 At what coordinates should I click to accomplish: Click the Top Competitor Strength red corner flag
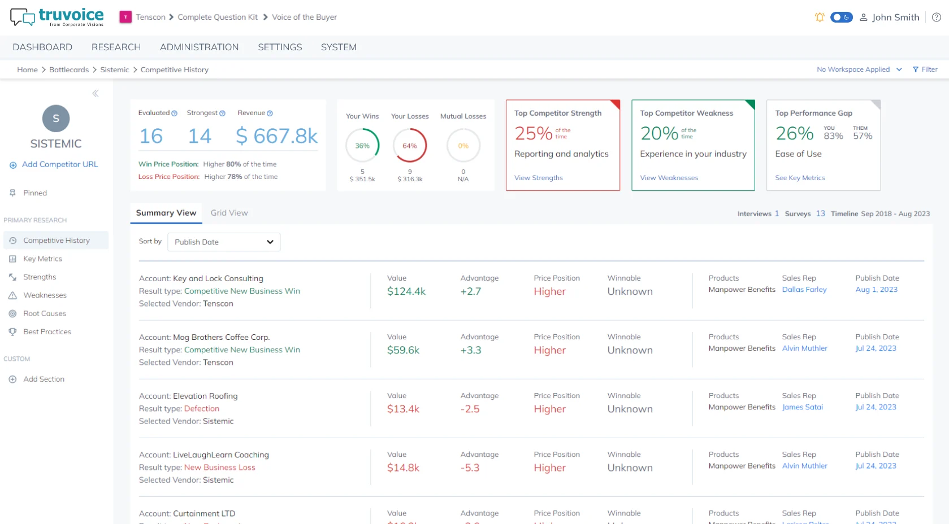click(x=616, y=104)
